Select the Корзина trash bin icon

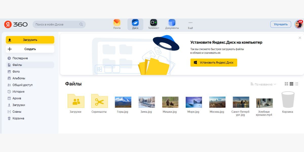point(288,100)
